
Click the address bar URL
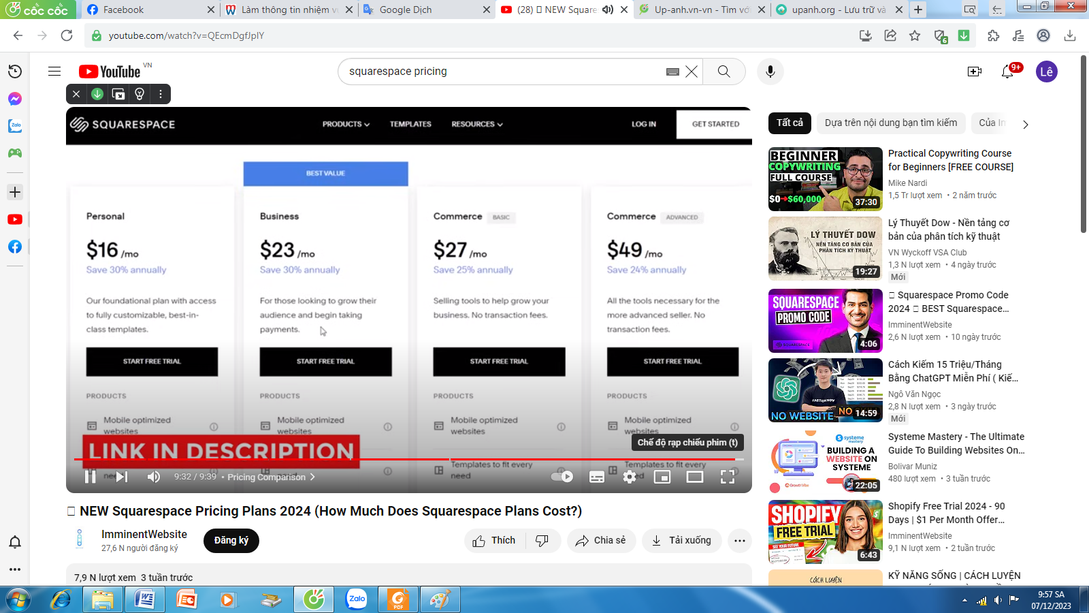click(186, 35)
